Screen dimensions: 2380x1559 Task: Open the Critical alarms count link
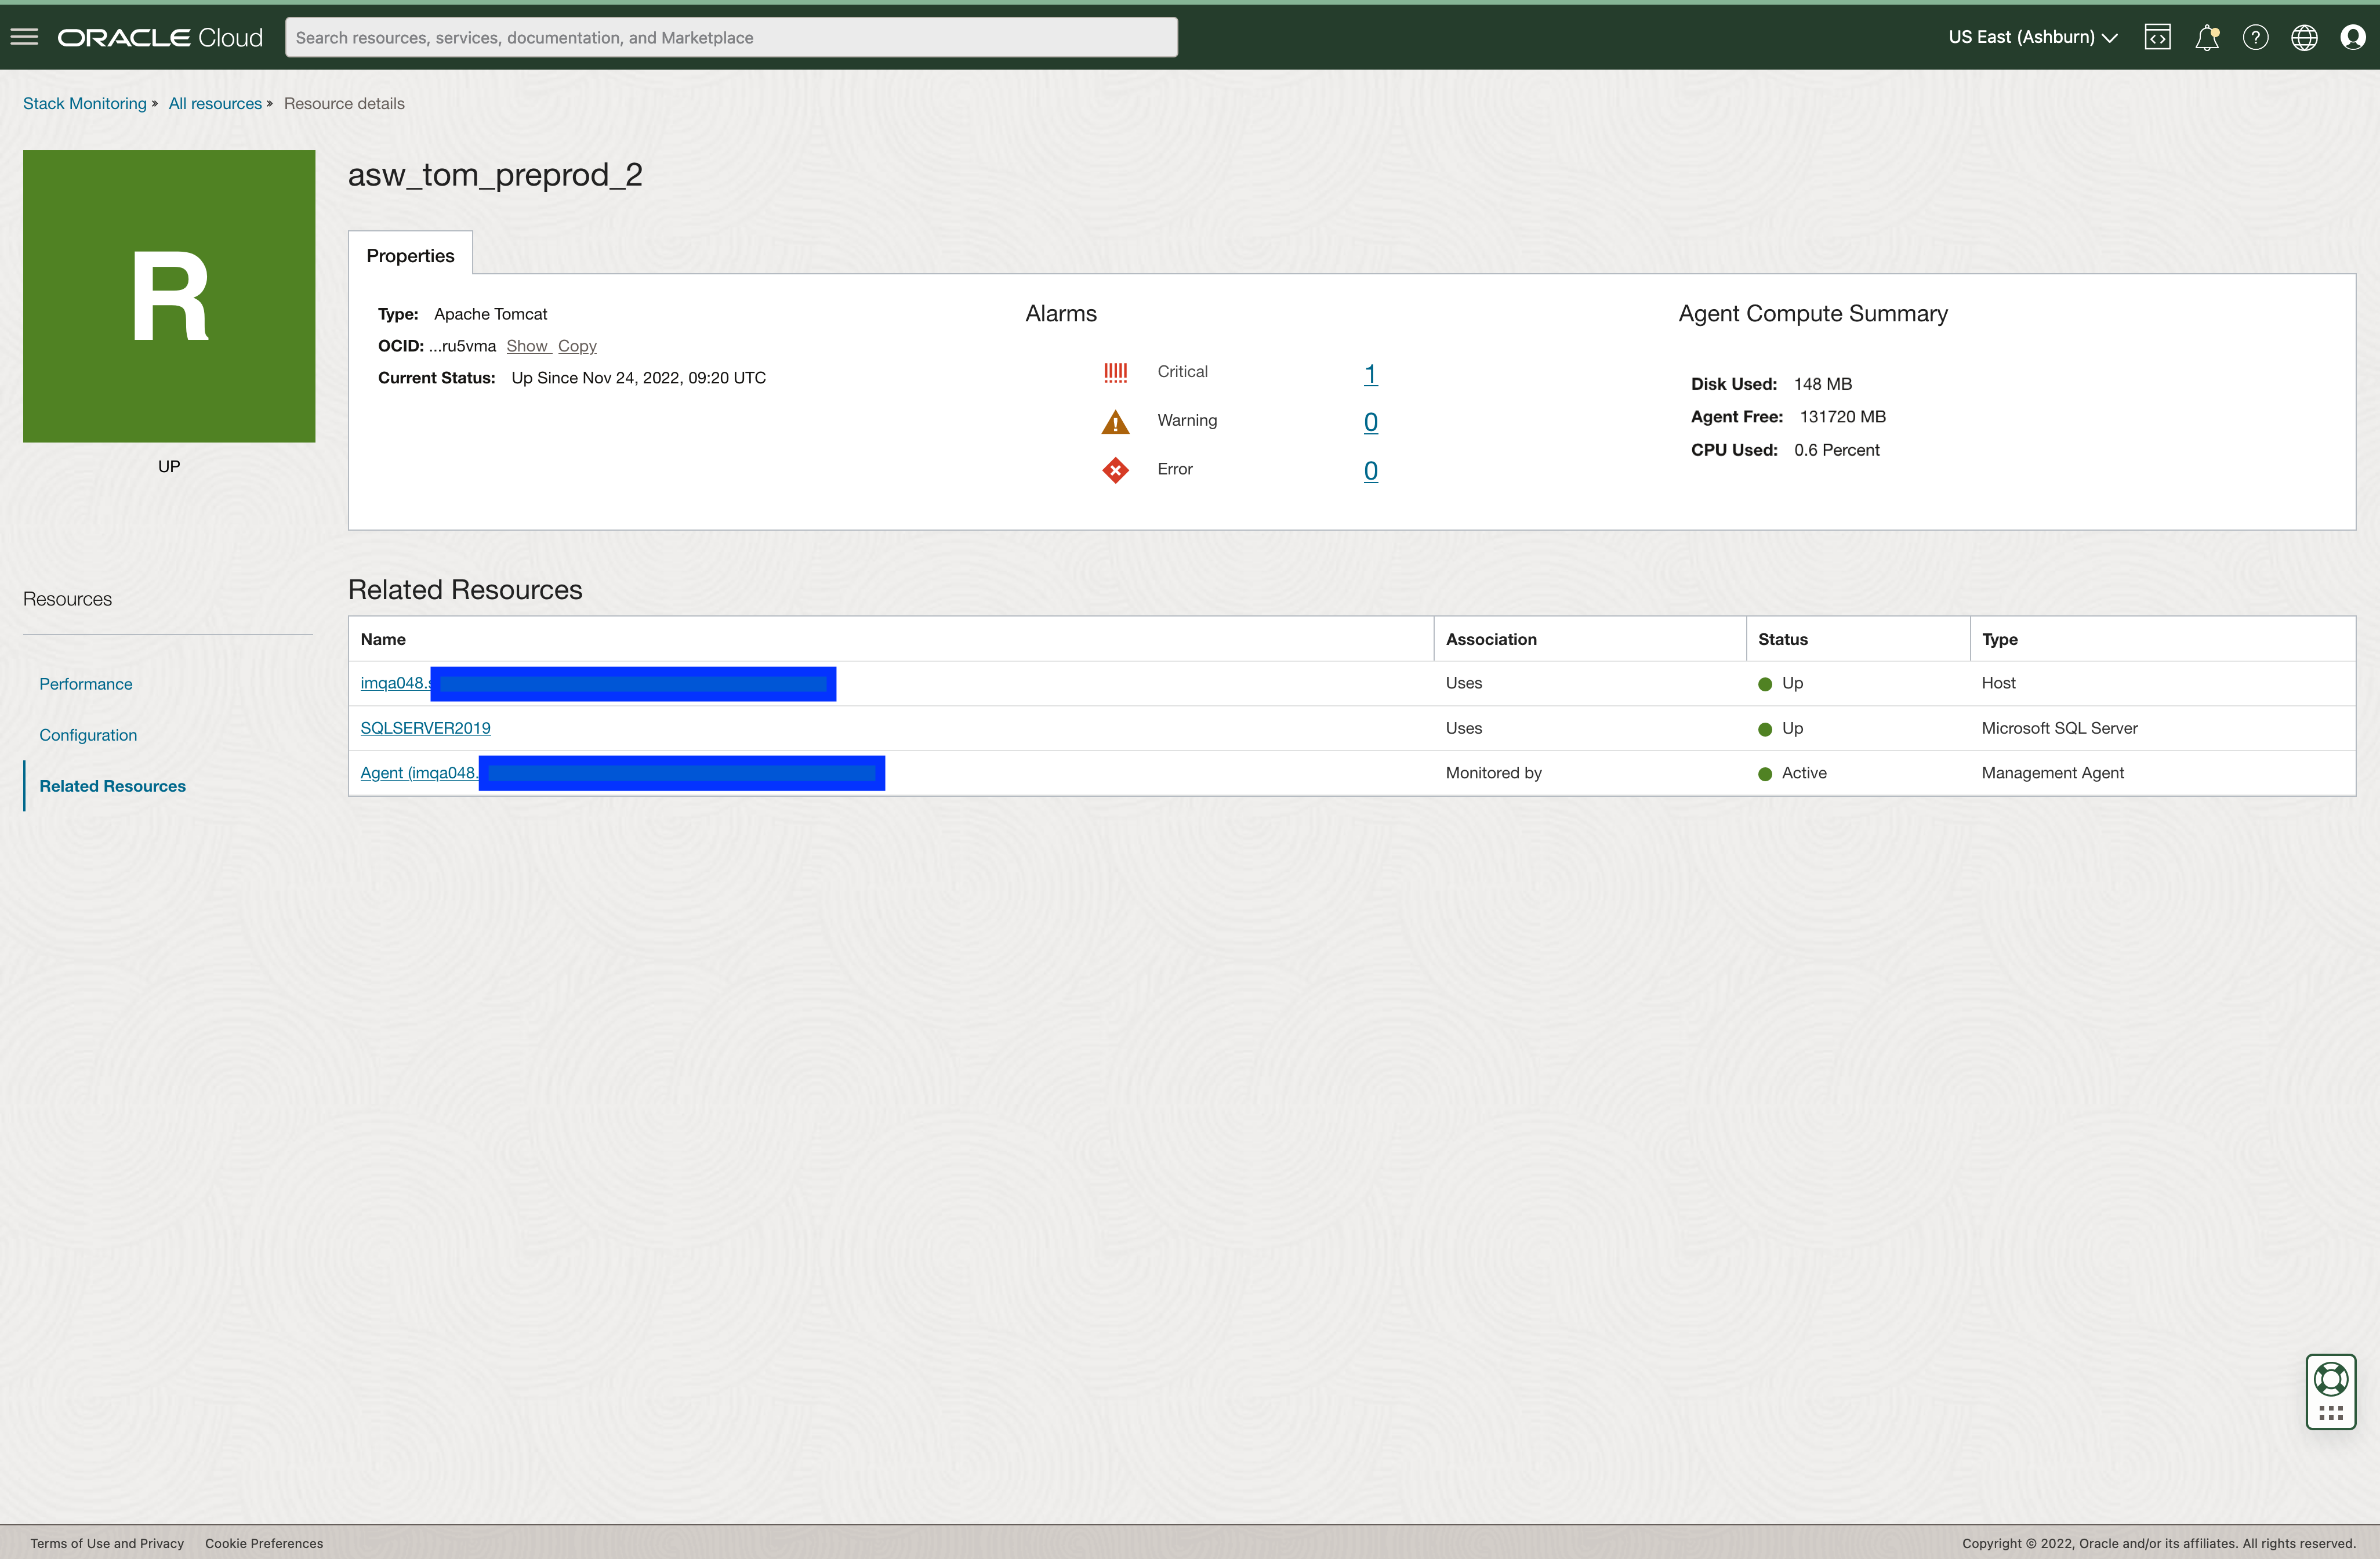1370,374
